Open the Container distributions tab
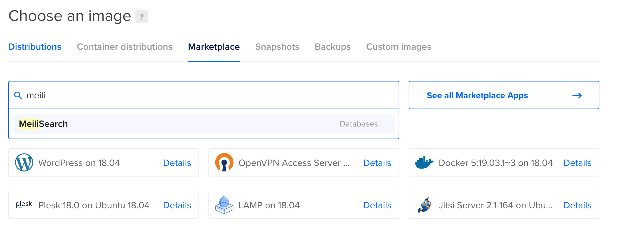620x243 pixels. point(125,47)
